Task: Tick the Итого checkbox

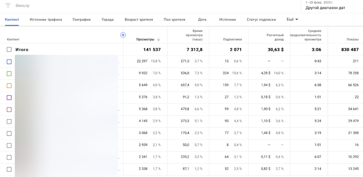Action: [x=9, y=50]
